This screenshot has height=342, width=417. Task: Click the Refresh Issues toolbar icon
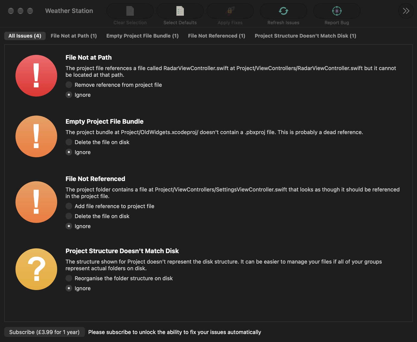pos(283,11)
